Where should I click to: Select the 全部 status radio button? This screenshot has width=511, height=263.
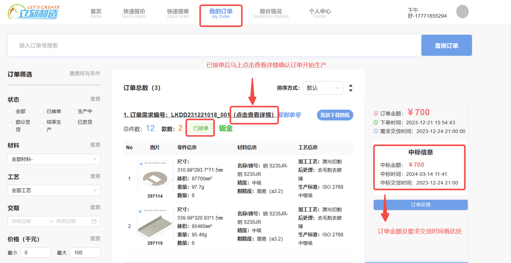[10, 111]
